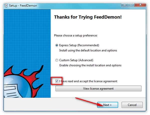Click 'Enable choosing the install location' description
Screen dimensions: 150x115
pyautogui.click(x=90, y=65)
